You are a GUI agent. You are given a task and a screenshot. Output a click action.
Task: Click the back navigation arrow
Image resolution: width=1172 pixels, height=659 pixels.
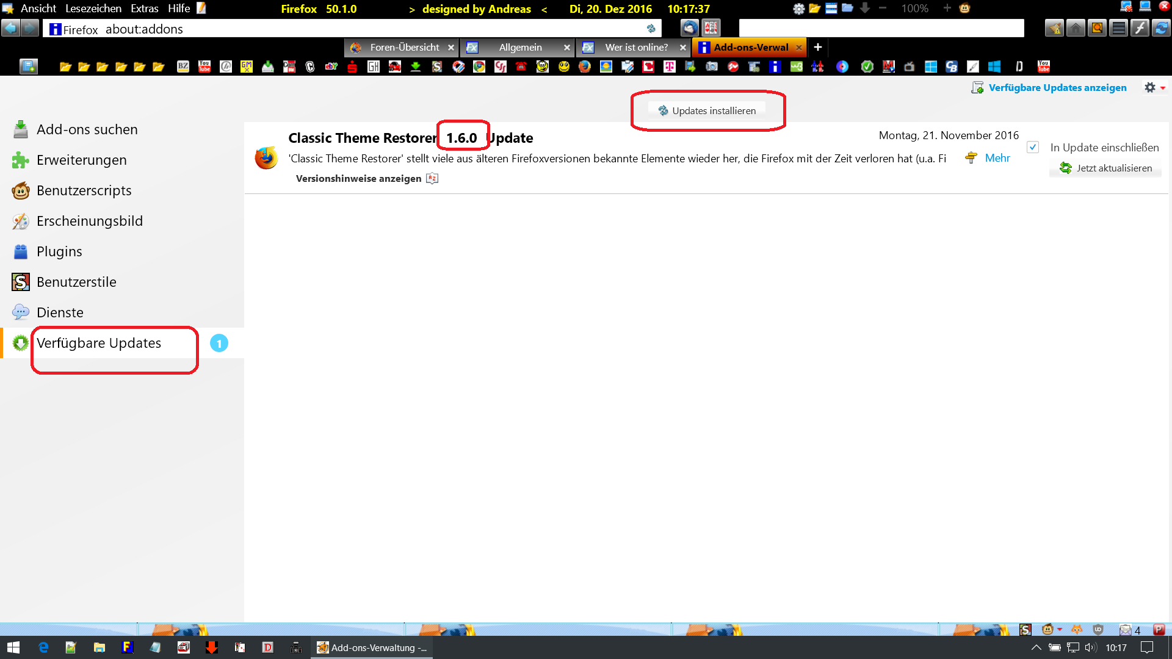[x=10, y=28]
